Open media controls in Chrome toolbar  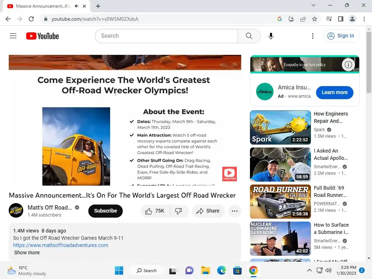tap(329, 19)
